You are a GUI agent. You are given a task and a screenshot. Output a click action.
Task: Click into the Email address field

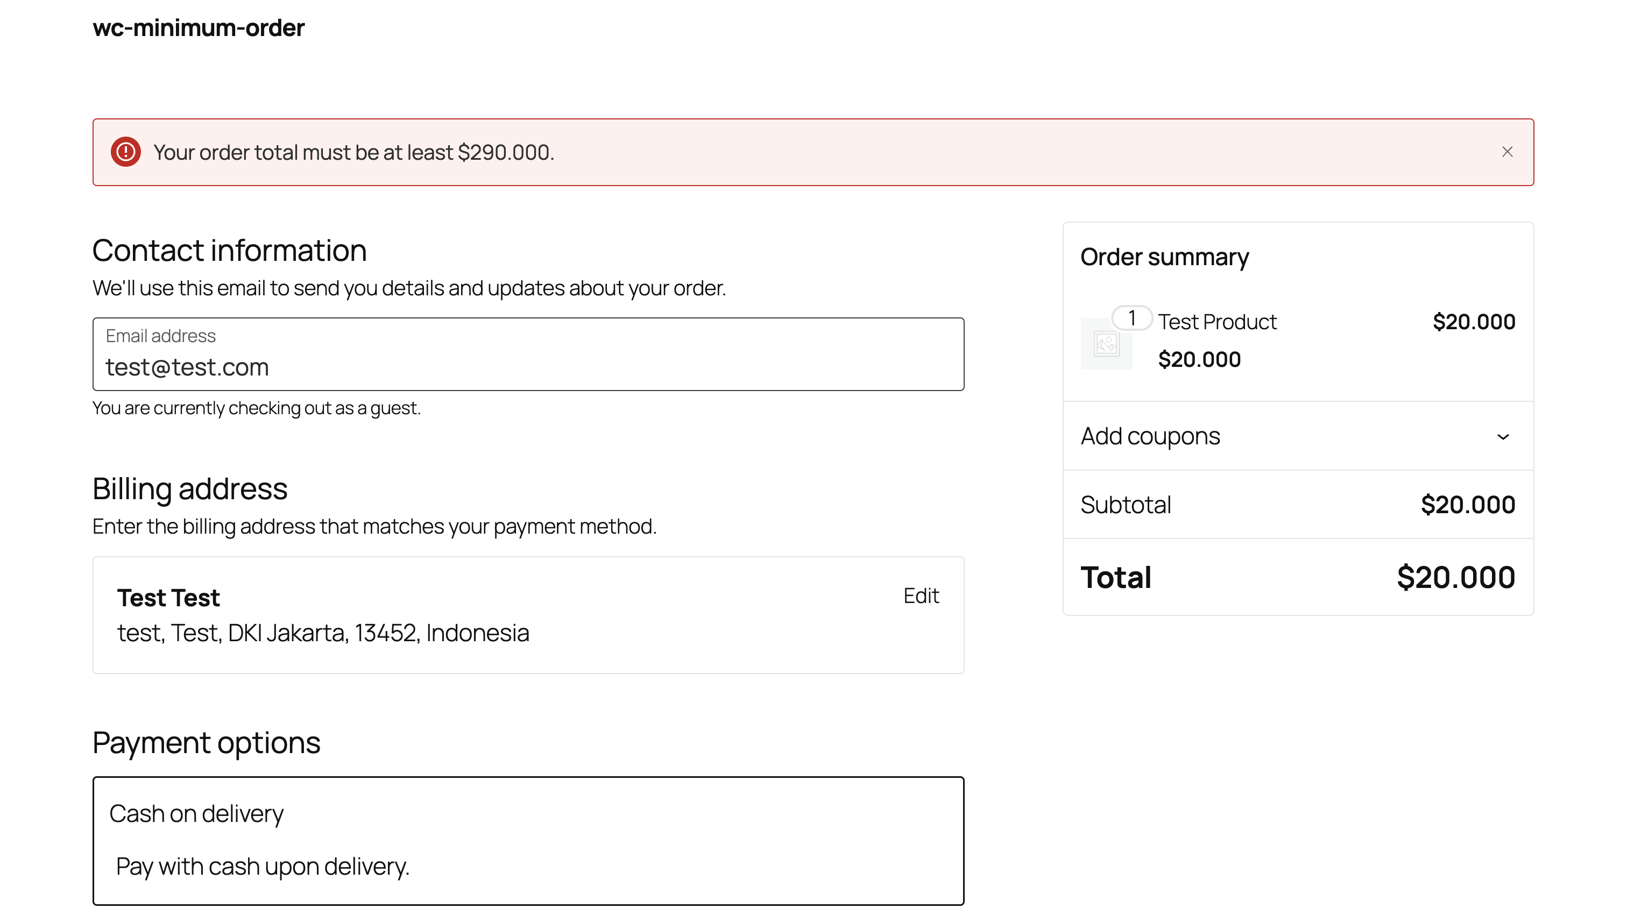pyautogui.click(x=528, y=366)
